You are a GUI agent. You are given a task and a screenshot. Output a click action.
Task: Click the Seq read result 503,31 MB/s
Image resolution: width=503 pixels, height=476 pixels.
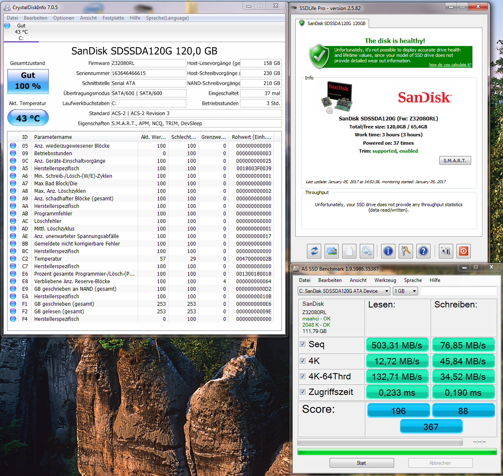[x=397, y=345]
